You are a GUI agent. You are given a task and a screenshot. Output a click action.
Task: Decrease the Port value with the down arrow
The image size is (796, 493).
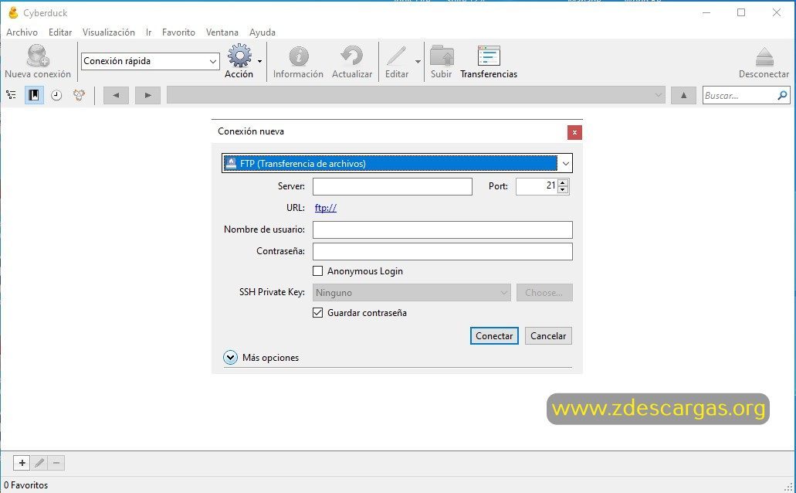563,190
